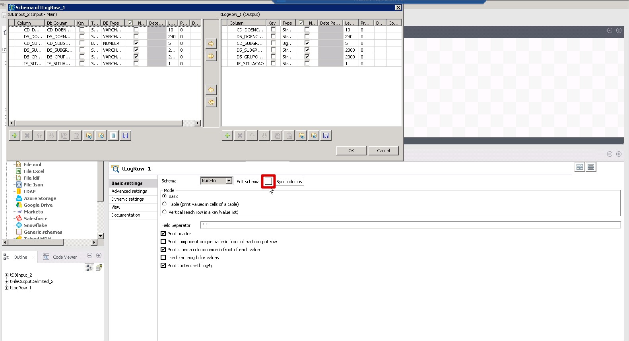Toggle Use fixed length for values
Image resolution: width=629 pixels, height=341 pixels.
[163, 258]
